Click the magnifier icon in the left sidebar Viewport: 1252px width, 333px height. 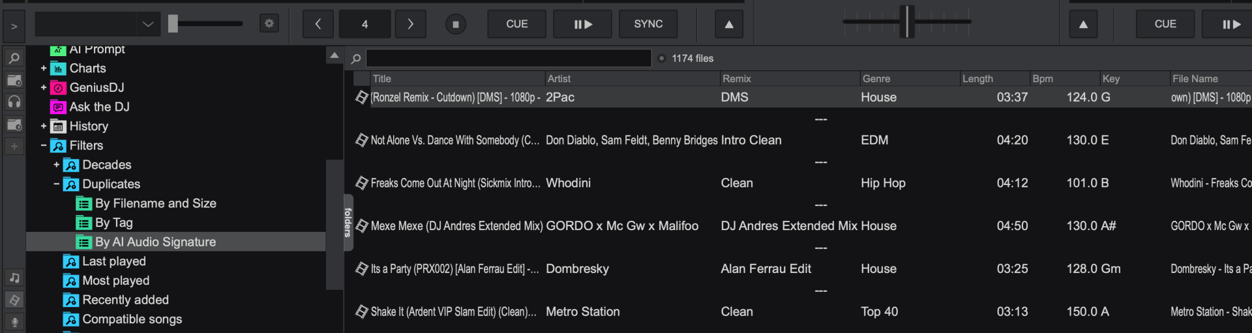click(x=14, y=59)
